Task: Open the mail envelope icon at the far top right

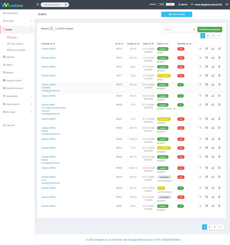Action: click(x=227, y=5)
